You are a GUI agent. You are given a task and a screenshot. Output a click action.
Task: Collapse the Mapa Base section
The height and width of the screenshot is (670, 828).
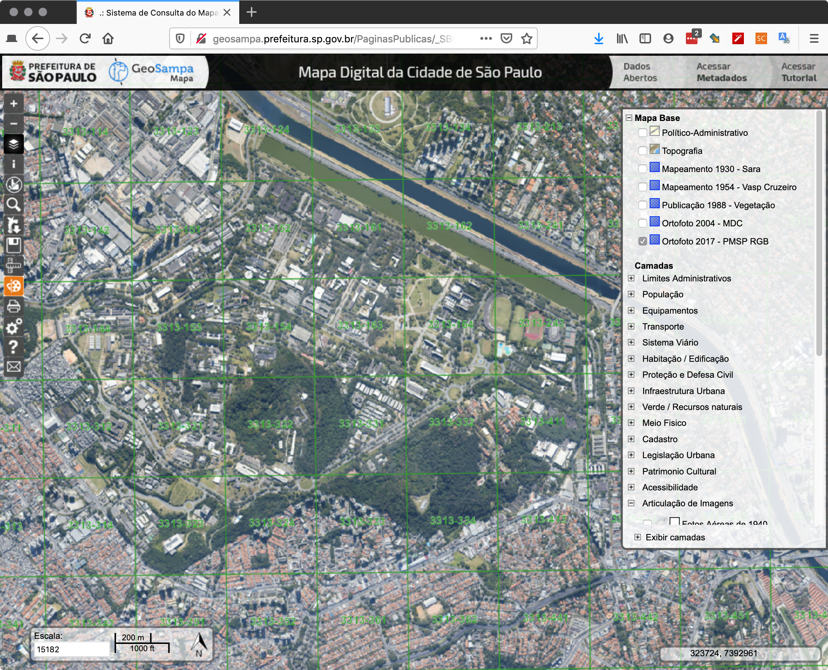coord(629,118)
